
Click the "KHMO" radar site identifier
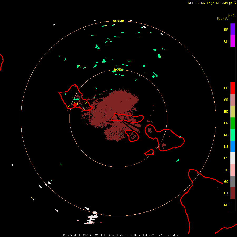[135, 235]
